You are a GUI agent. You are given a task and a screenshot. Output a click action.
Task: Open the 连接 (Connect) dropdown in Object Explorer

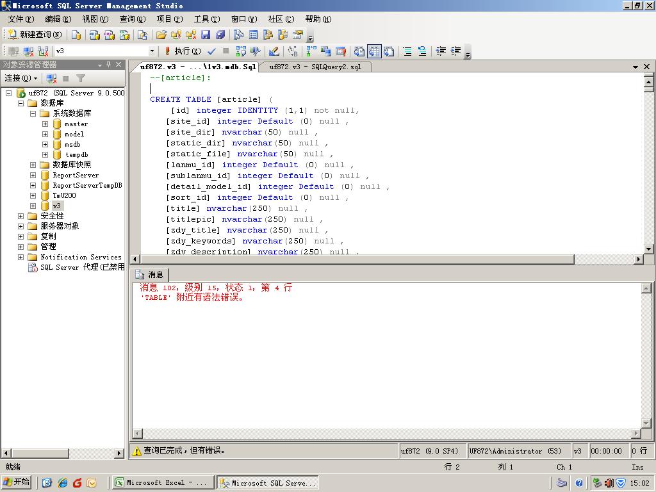21,78
